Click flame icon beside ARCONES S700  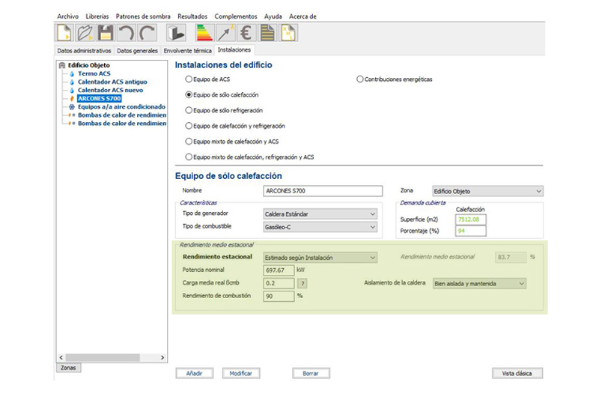pyautogui.click(x=72, y=99)
